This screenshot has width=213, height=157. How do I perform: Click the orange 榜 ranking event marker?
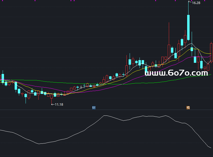click(188, 108)
